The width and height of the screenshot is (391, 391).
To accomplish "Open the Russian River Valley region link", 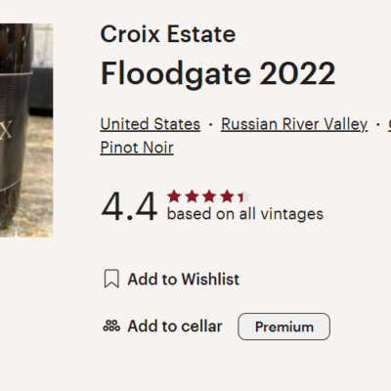I will pos(294,124).
